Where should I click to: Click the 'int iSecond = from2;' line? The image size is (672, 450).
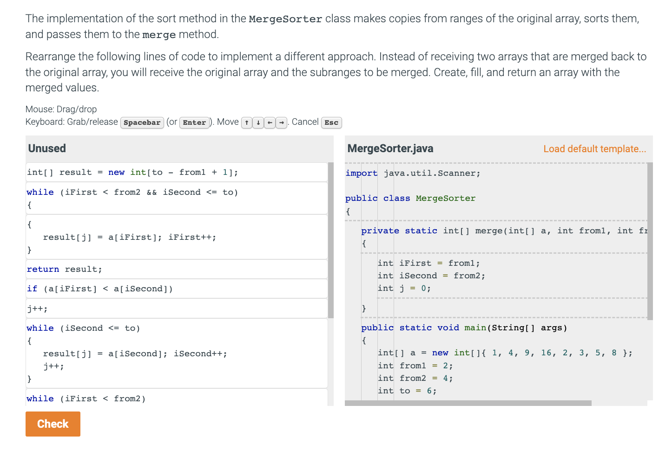(x=431, y=276)
